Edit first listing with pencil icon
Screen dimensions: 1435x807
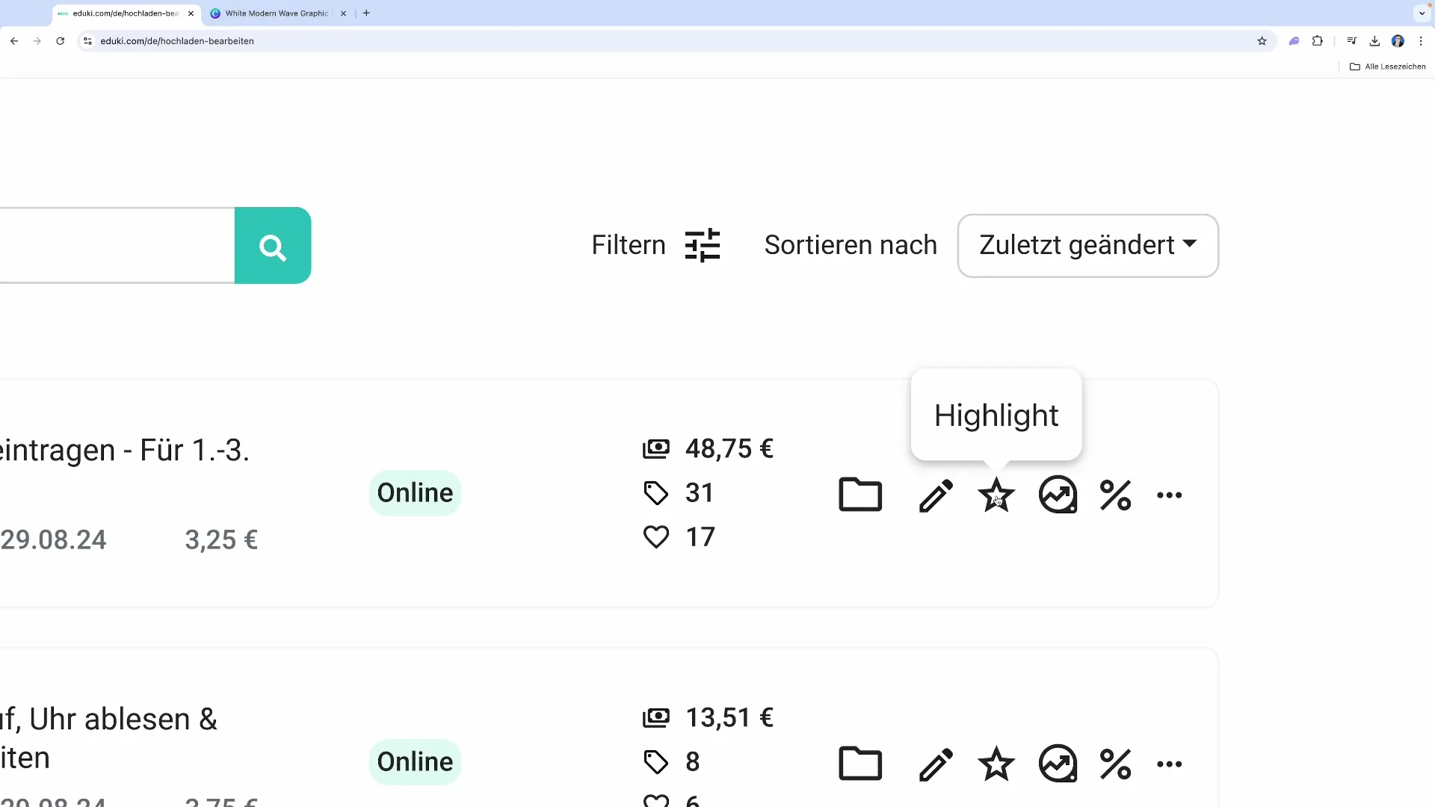(935, 495)
